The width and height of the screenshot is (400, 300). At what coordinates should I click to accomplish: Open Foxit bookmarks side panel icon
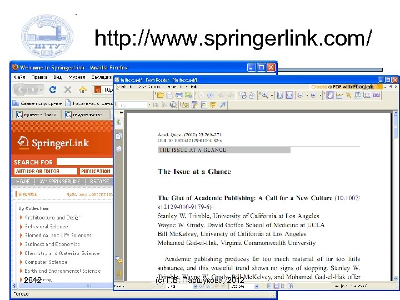(x=119, y=122)
